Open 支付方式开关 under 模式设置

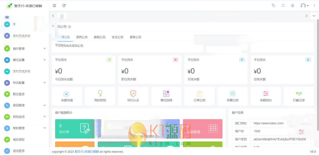click(21, 71)
